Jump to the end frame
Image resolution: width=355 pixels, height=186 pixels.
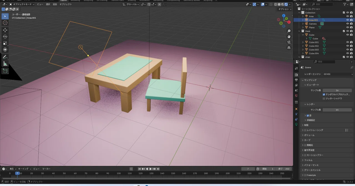tap(158, 169)
